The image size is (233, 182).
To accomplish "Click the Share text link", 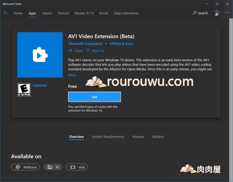I will pos(78,51).
